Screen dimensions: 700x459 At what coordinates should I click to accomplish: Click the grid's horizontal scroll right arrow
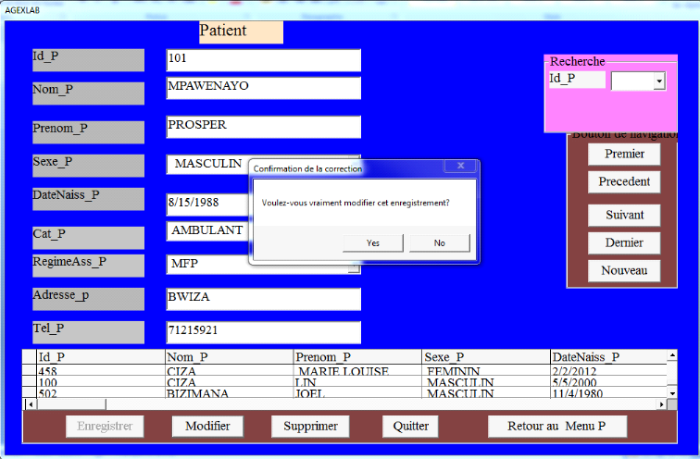tap(662, 404)
